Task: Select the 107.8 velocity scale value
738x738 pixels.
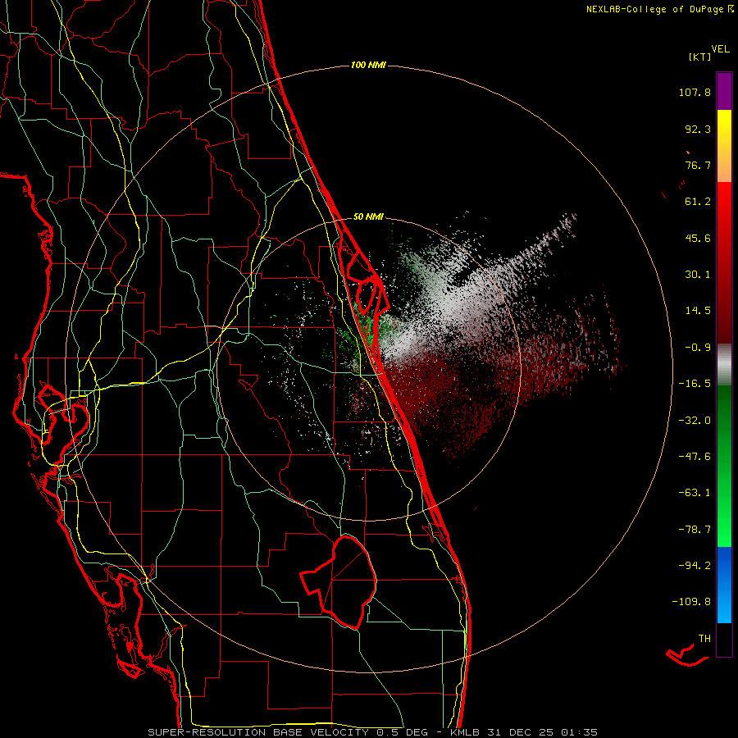Action: point(695,92)
